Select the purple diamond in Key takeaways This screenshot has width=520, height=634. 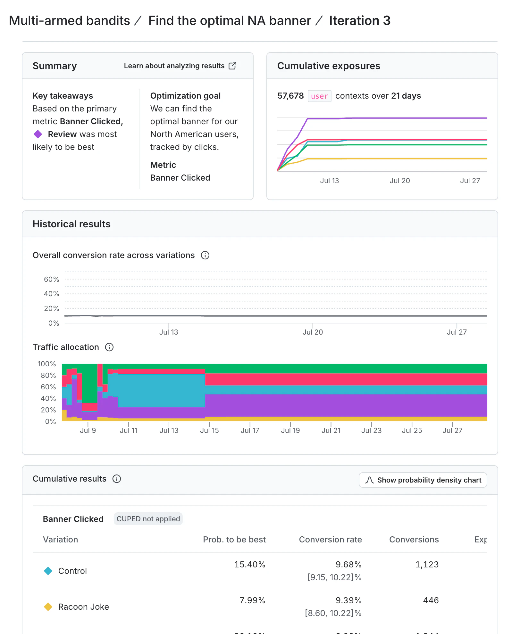[38, 134]
